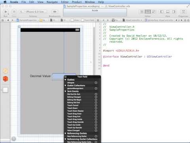Go back in left editor jump bar
The width and height of the screenshot is (190, 143).
(x=8, y=20)
